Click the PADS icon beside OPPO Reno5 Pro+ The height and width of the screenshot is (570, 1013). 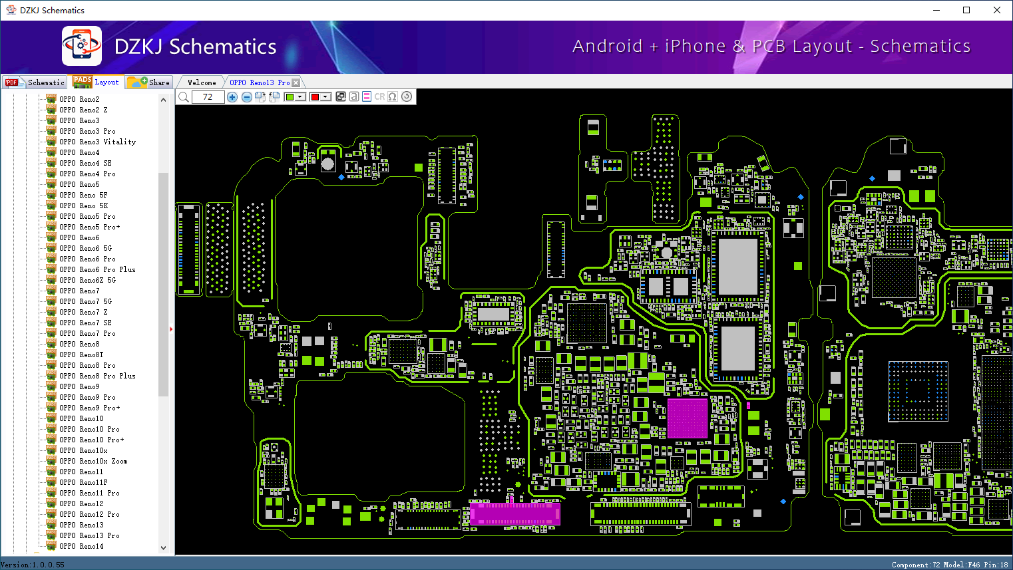pos(51,227)
